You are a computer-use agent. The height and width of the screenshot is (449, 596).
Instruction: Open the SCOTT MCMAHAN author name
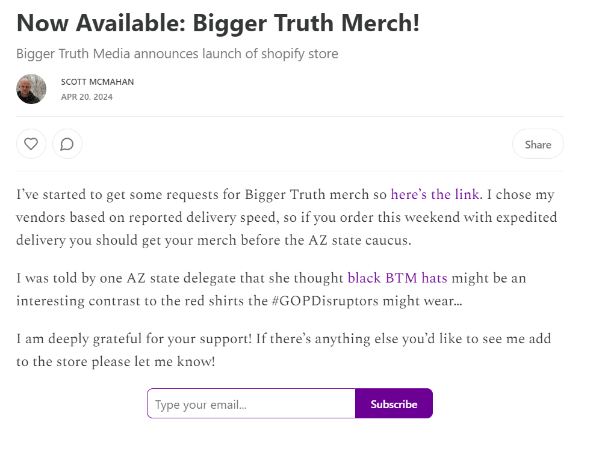click(x=98, y=82)
